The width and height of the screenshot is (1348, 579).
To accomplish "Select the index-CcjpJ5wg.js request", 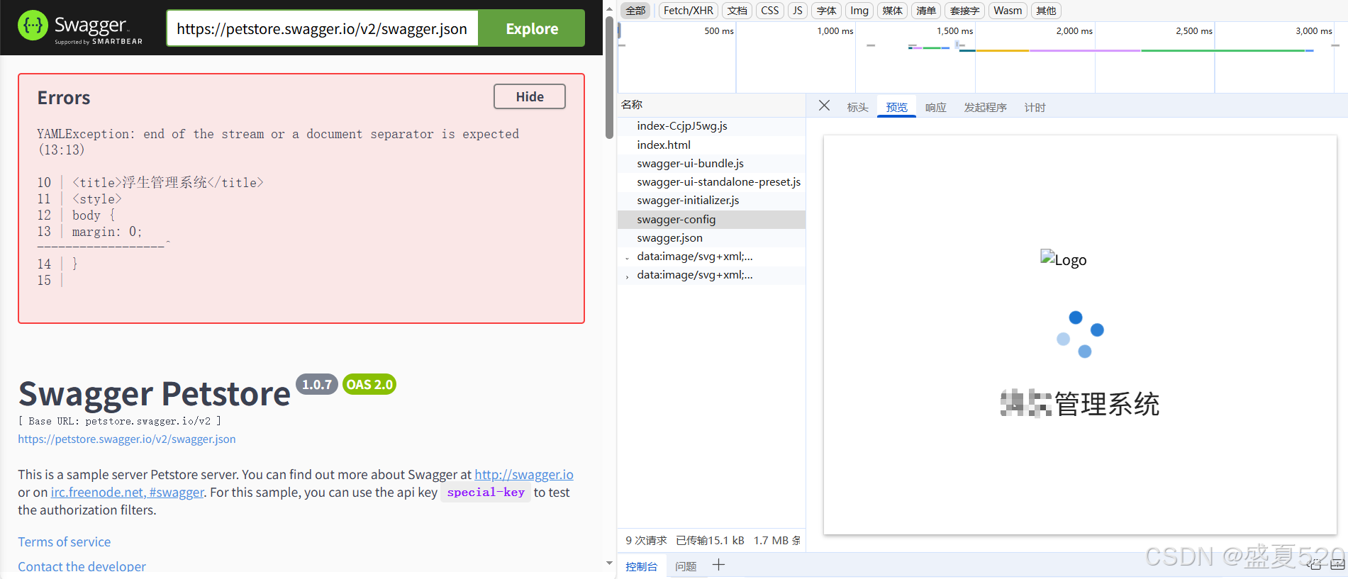I will tap(711, 126).
